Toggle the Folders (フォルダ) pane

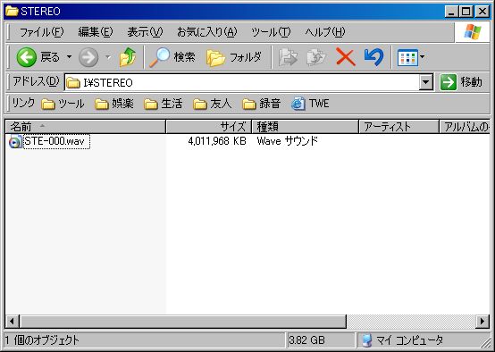pos(234,57)
